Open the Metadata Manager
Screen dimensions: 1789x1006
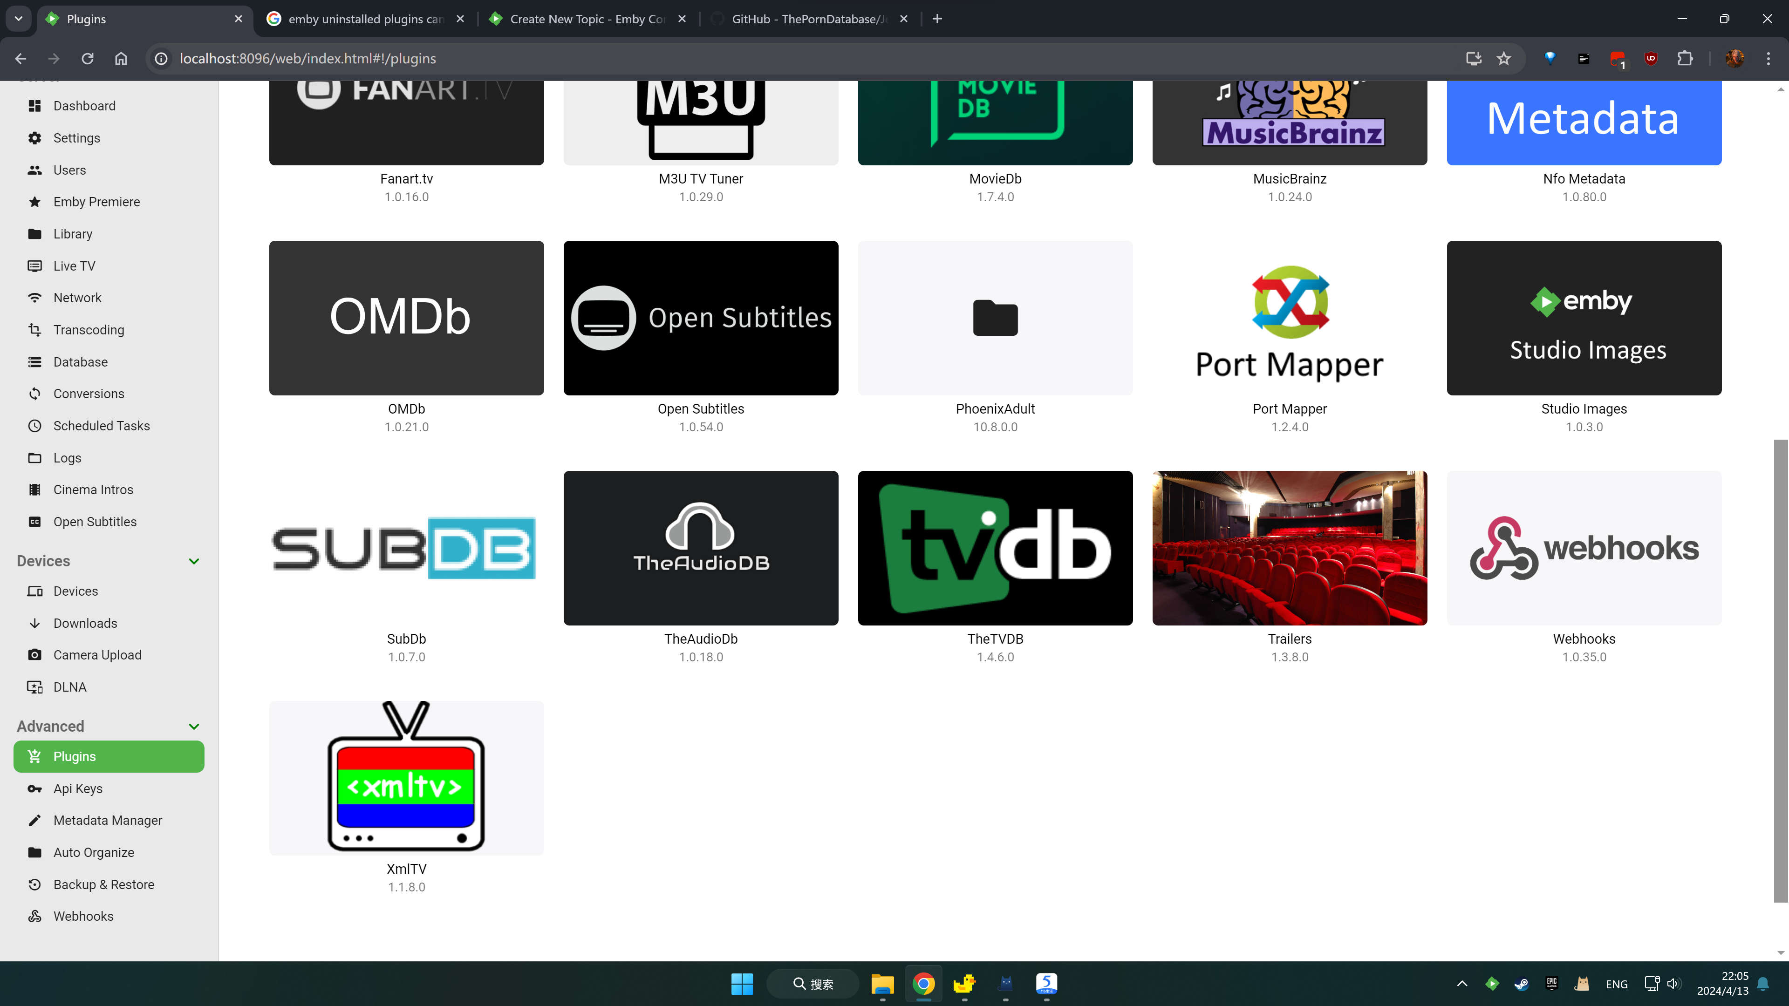108,820
